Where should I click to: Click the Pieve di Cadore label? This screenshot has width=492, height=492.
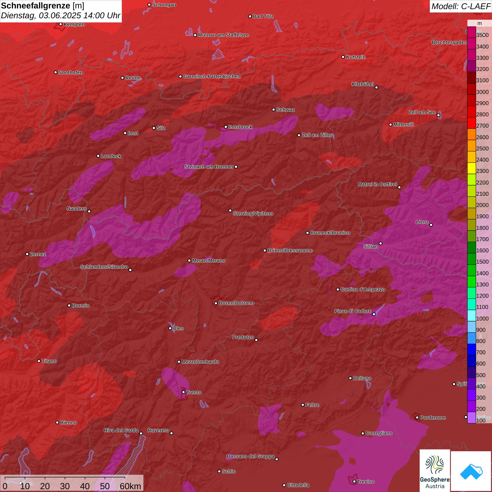[x=353, y=311]
